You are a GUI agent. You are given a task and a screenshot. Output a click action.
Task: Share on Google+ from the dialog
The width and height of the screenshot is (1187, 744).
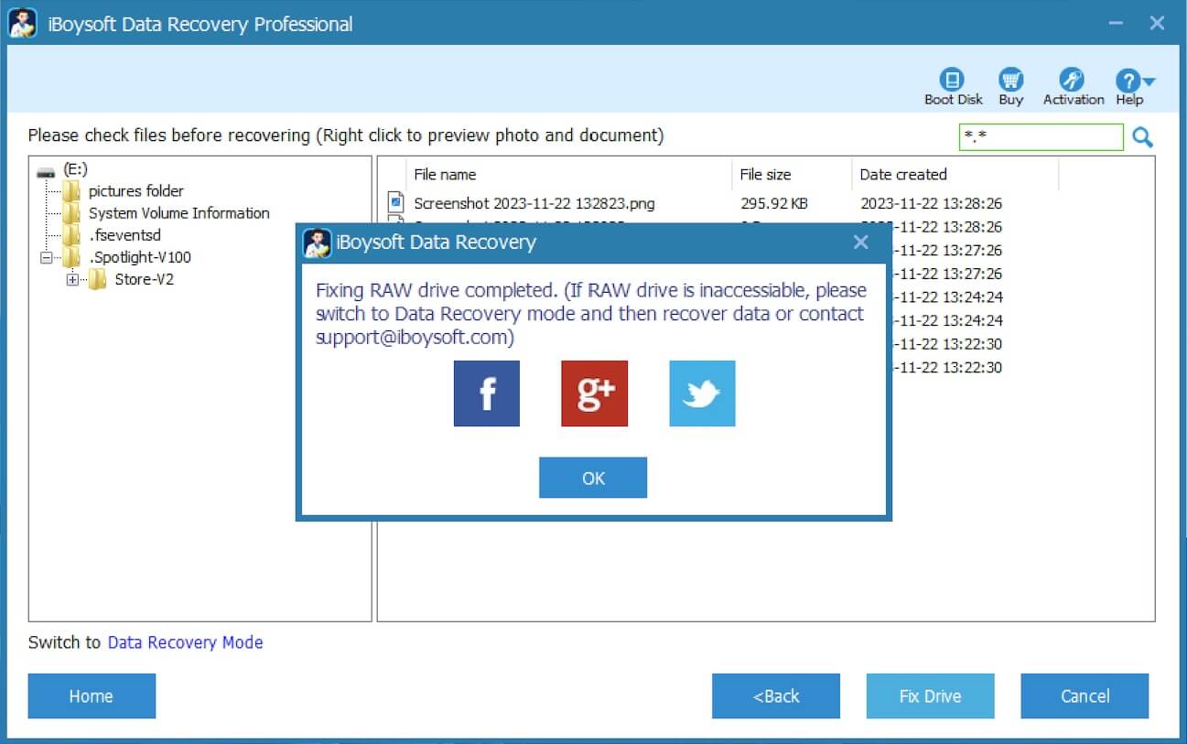tap(593, 394)
